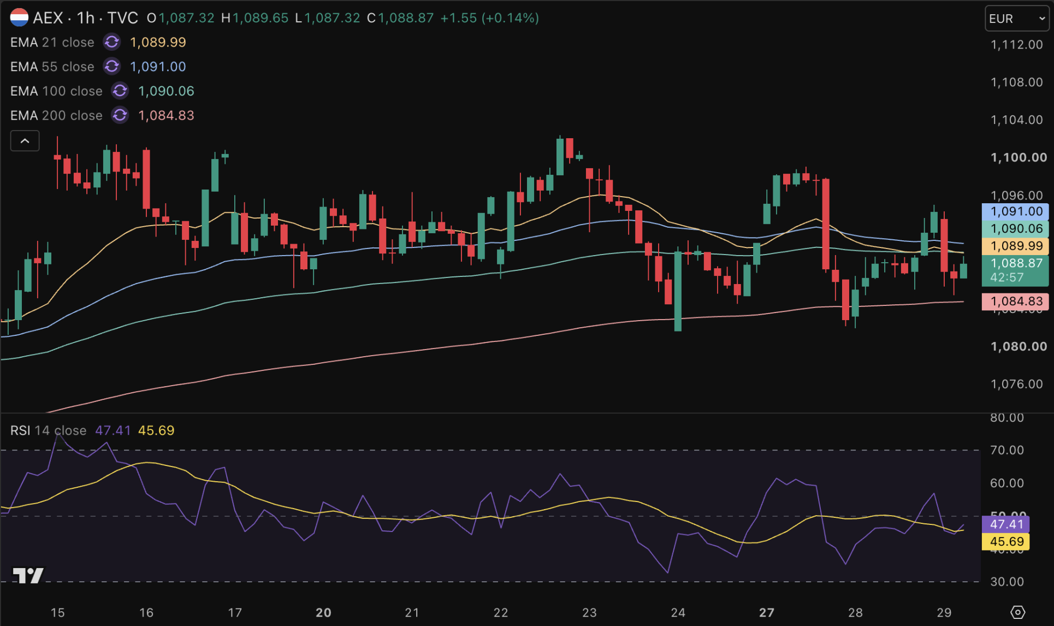The image size is (1054, 626).
Task: Click the Netherlands flag AEX symbol icon
Action: pos(19,17)
